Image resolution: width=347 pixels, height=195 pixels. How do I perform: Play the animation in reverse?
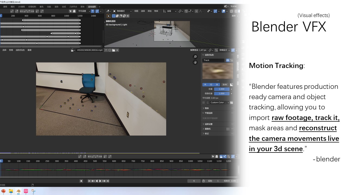tap(97, 181)
